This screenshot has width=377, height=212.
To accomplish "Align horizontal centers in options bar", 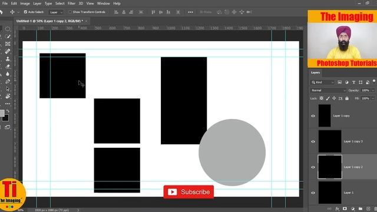I will coord(124,12).
